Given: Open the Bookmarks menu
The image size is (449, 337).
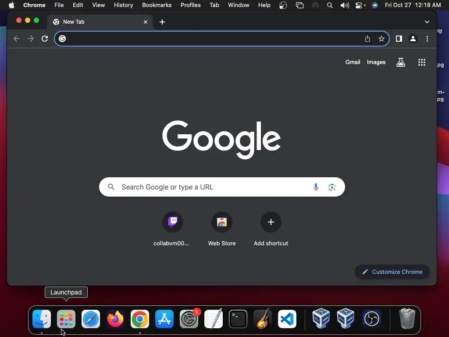Looking at the screenshot, I should point(157,5).
